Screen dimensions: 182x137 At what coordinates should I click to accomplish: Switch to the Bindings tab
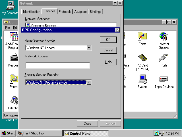pyautogui.click(x=96, y=12)
